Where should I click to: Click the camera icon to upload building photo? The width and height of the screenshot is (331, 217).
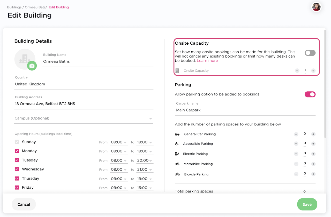point(32,66)
